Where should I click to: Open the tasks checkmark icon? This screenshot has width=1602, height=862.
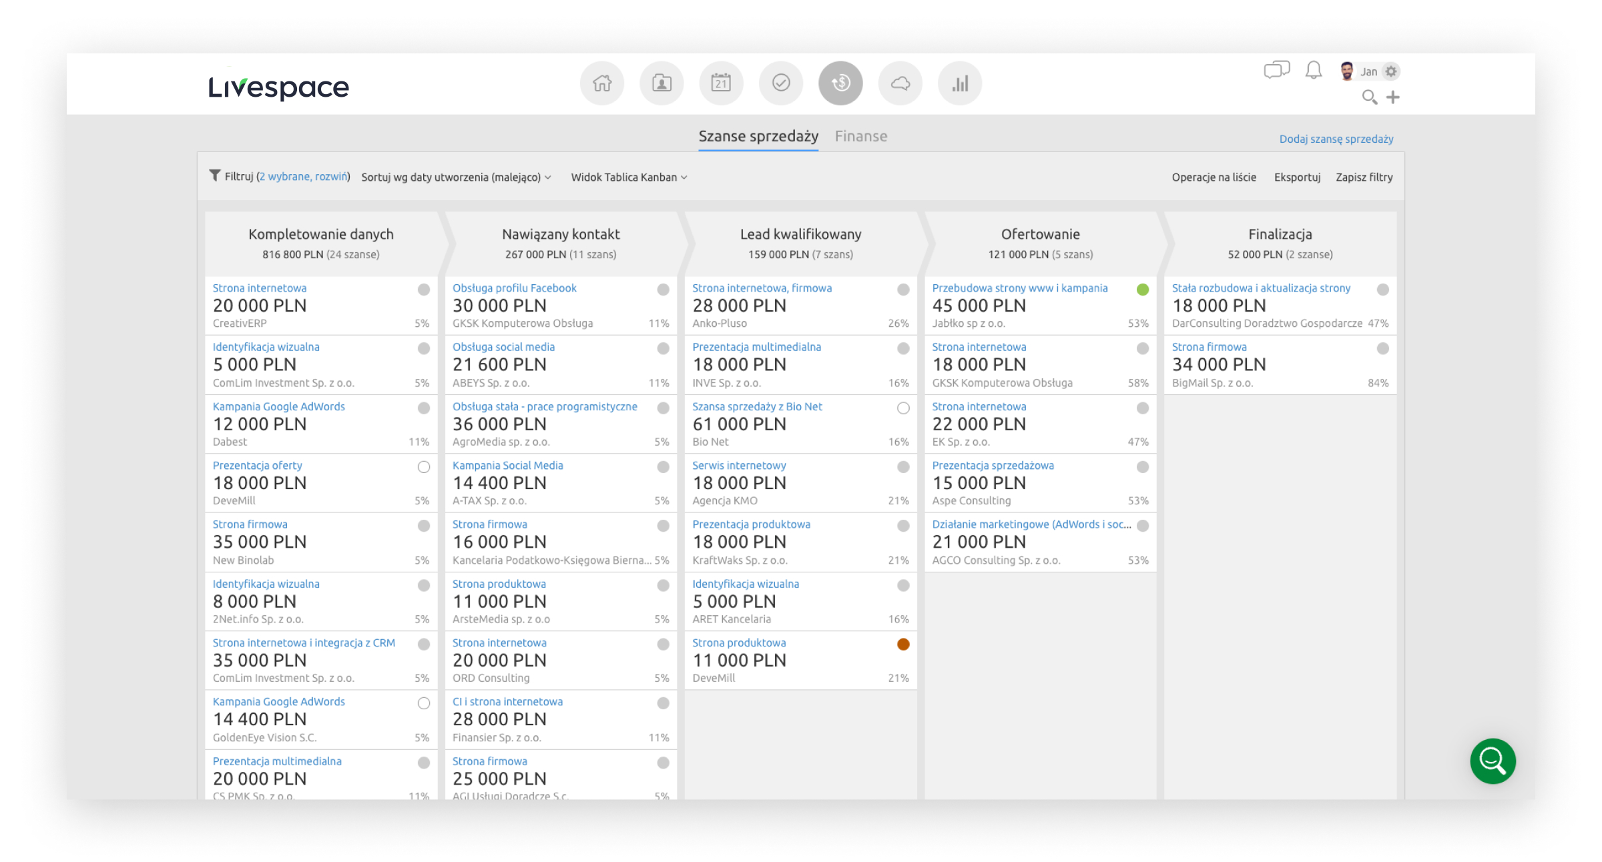tap(781, 83)
